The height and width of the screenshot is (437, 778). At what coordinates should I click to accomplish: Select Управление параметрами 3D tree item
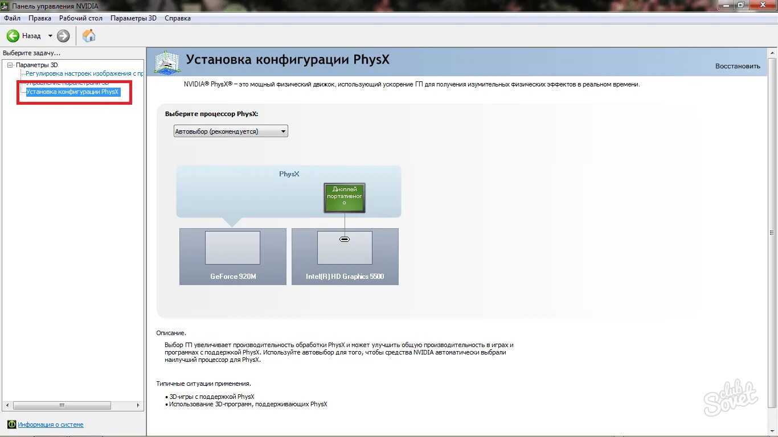point(67,83)
